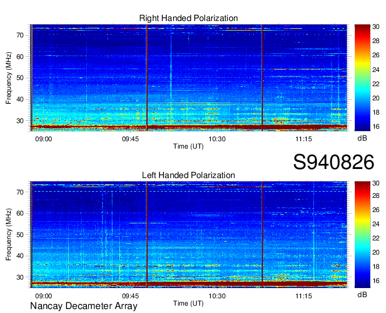The width and height of the screenshot is (386, 313).
Task: Click the dB unit label of Left Handed colorbar
Action: point(362,294)
